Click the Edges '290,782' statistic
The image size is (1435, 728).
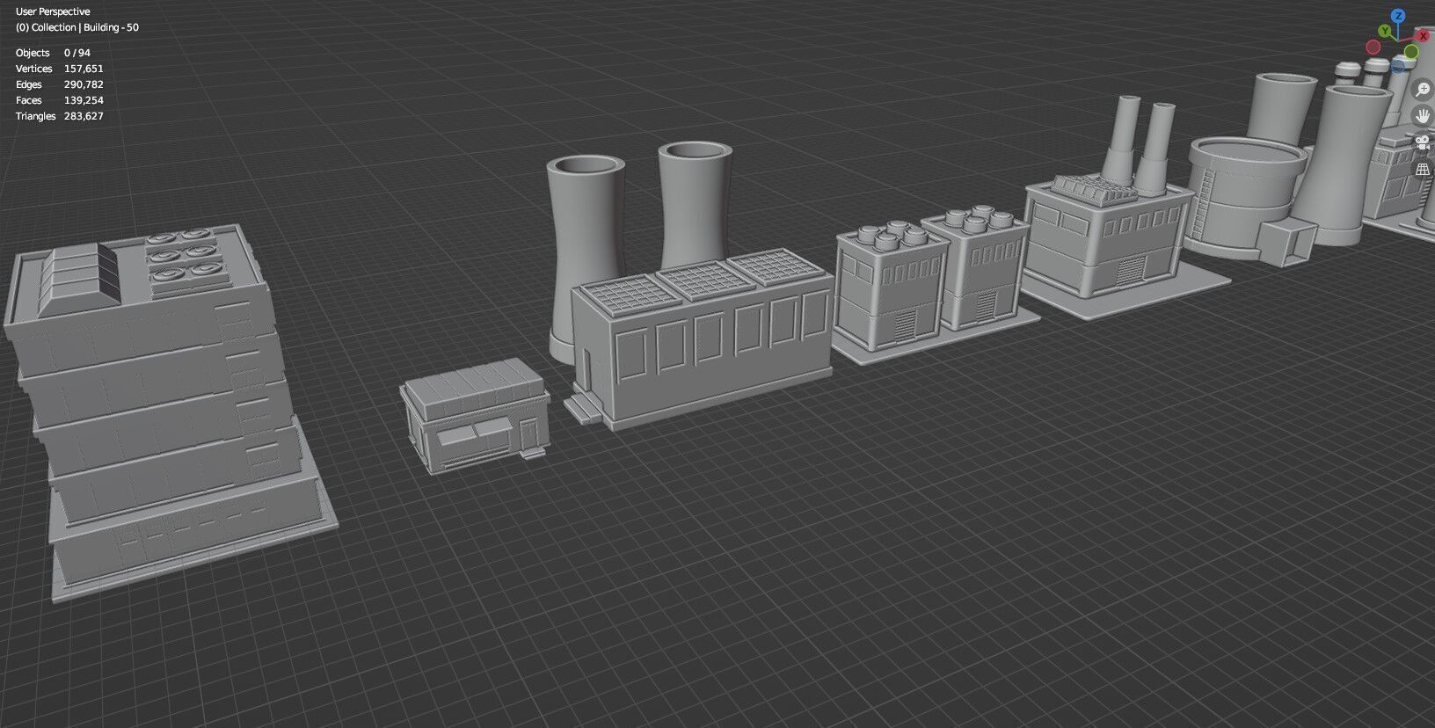(x=84, y=84)
